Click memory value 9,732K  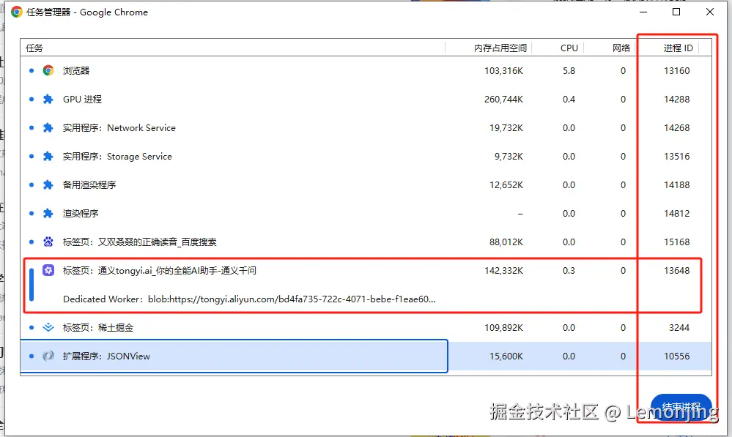pos(509,156)
